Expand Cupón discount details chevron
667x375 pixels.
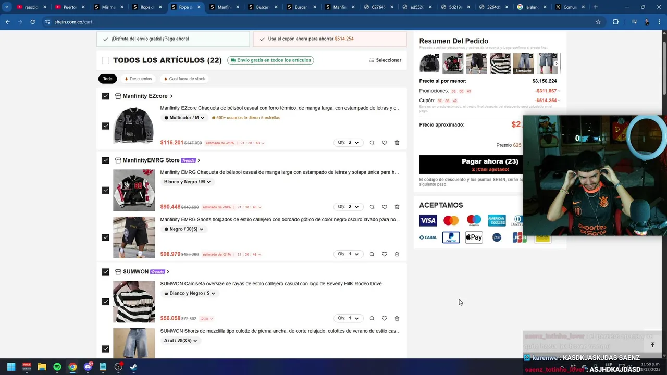tap(559, 101)
